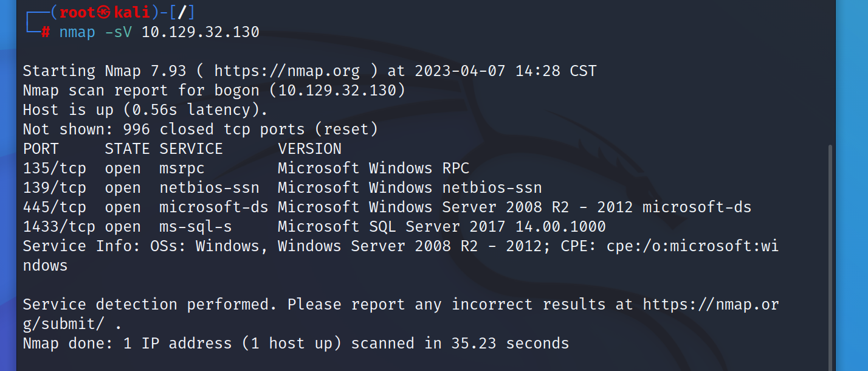Click the nmap command word
Viewport: 868px width, 371px height.
(x=77, y=32)
